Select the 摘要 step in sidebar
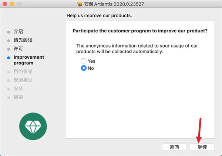This screenshot has height=156, width=222. point(18,97)
